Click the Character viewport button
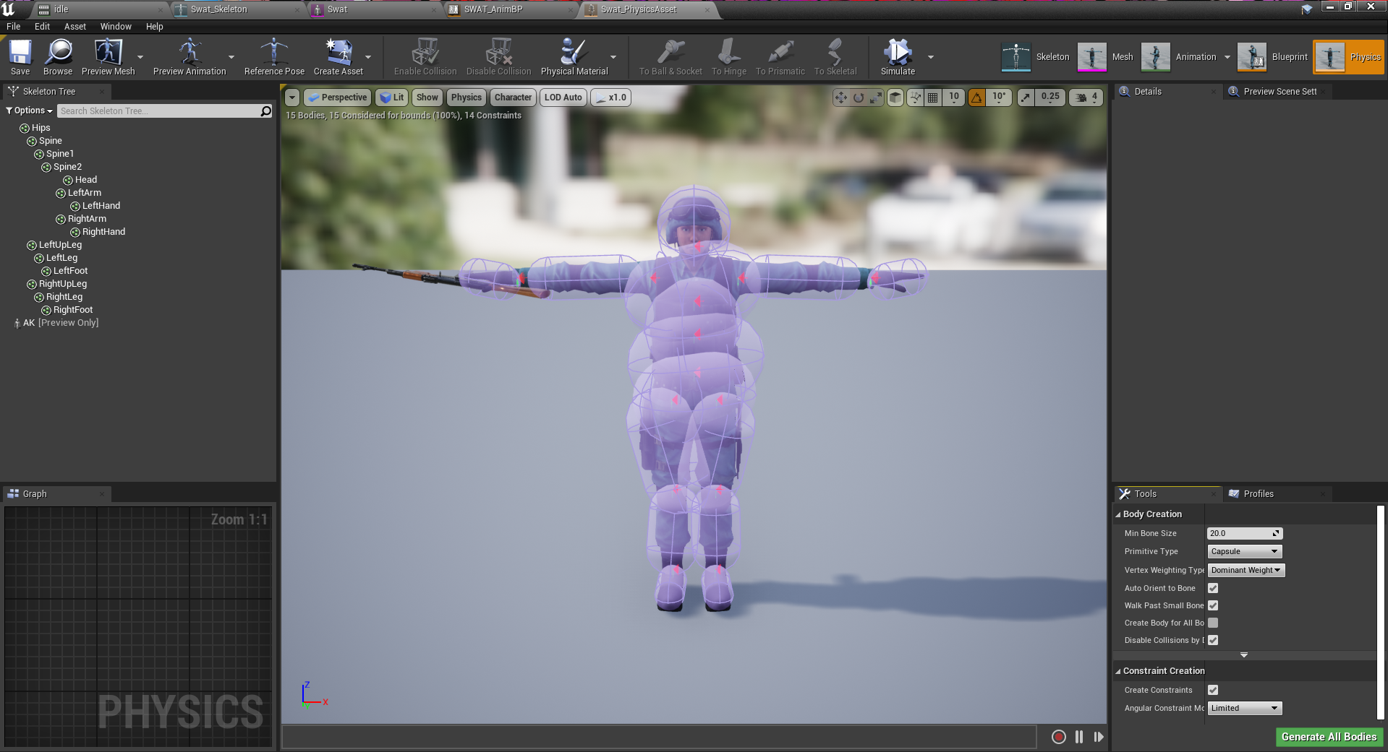The height and width of the screenshot is (752, 1388). tap(513, 97)
